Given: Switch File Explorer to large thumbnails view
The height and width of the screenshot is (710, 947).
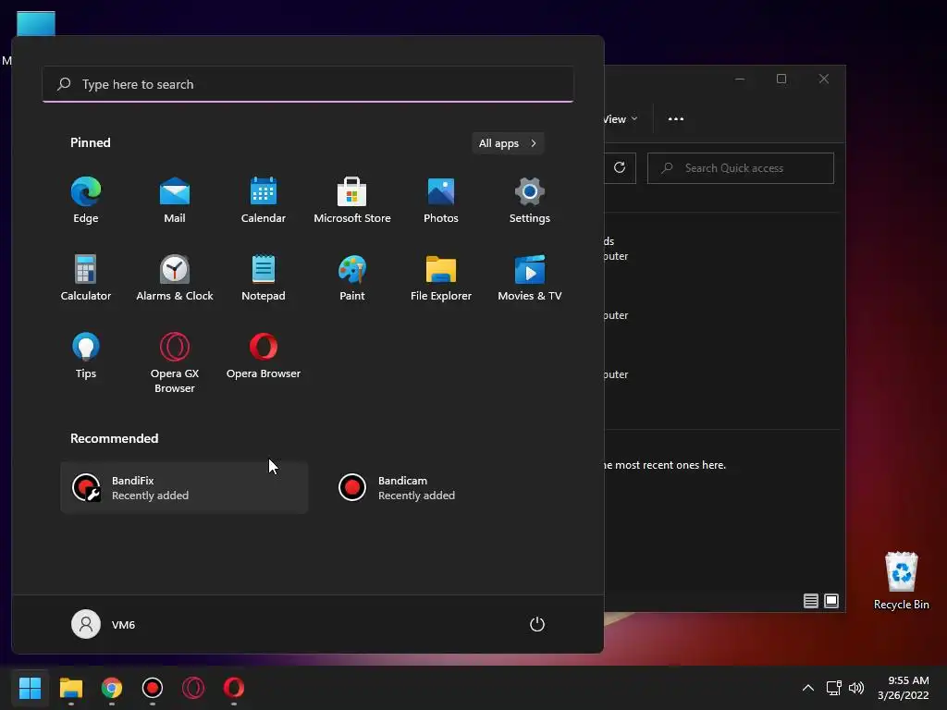Looking at the screenshot, I should coord(831,601).
